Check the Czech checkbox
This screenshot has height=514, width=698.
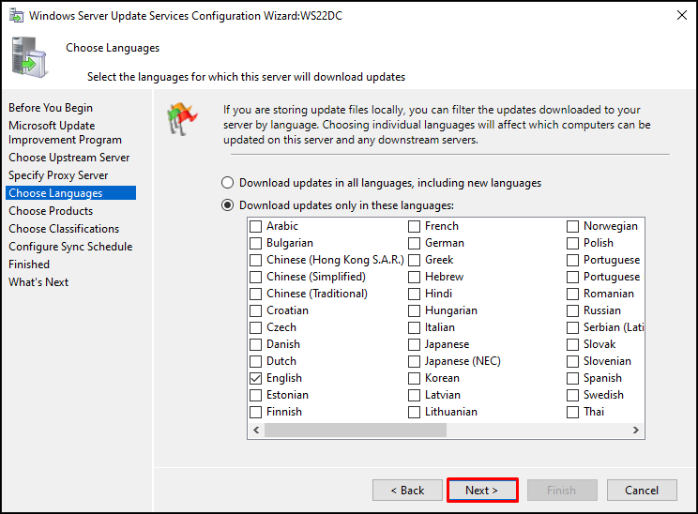point(255,328)
